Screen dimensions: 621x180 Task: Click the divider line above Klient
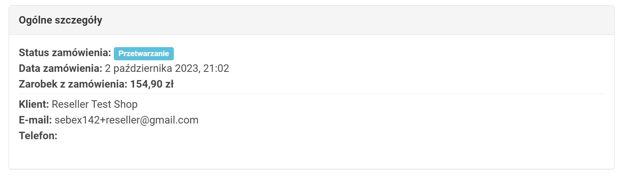coord(311,94)
